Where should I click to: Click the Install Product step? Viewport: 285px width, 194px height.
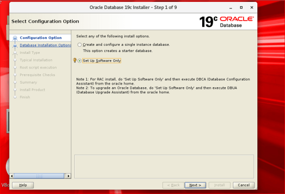pos(33,90)
